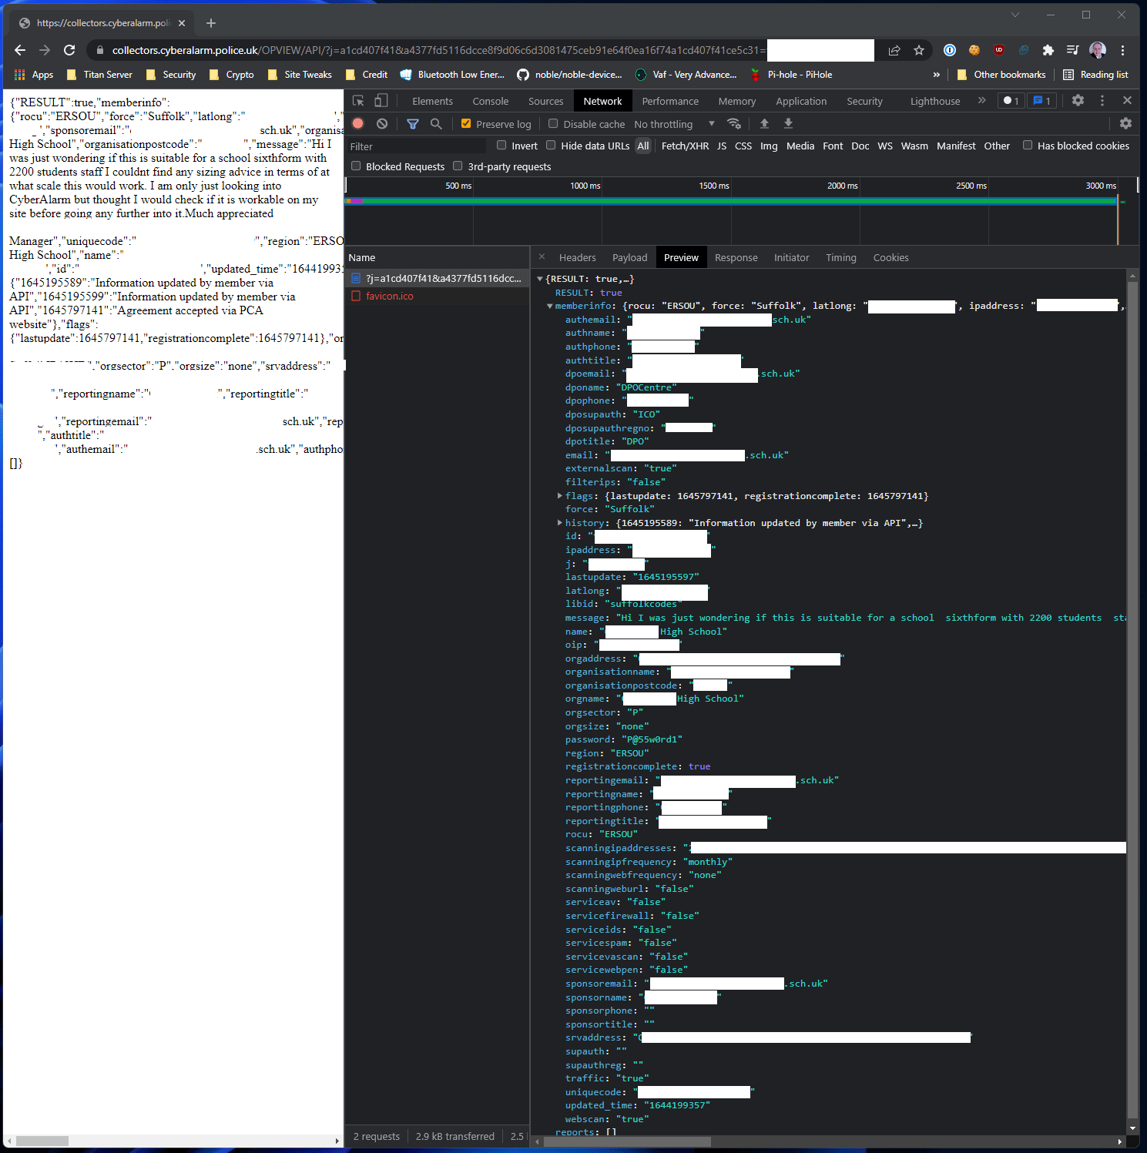The height and width of the screenshot is (1153, 1147).
Task: Stop recording network log
Action: 358,124
